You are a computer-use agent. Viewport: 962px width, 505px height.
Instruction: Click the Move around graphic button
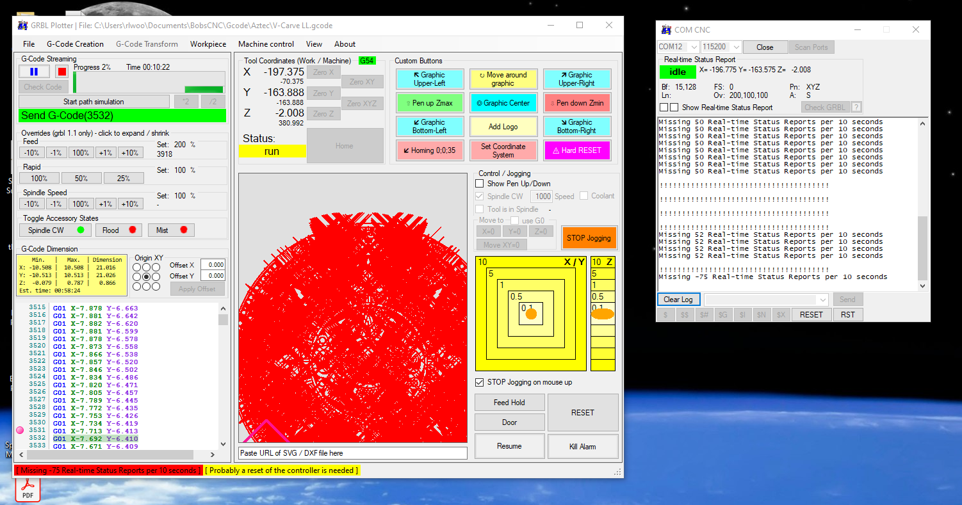coord(503,79)
